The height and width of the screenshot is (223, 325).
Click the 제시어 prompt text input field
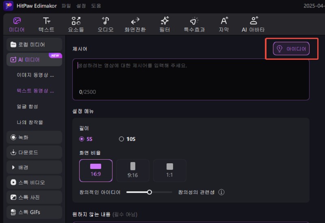191,79
